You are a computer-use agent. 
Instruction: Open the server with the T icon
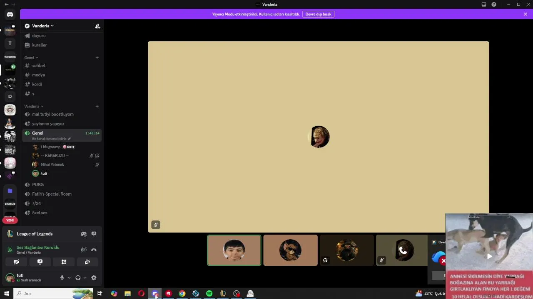pyautogui.click(x=10, y=43)
